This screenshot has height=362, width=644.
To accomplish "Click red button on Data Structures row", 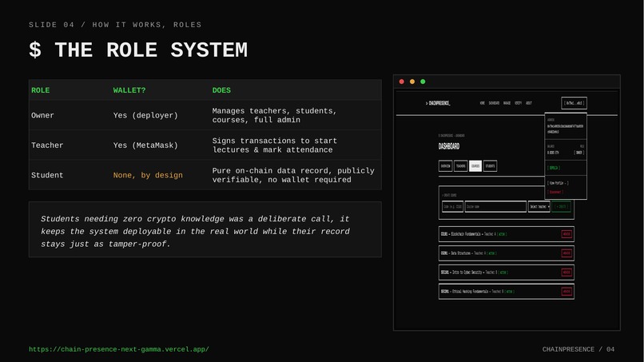I will [x=566, y=253].
